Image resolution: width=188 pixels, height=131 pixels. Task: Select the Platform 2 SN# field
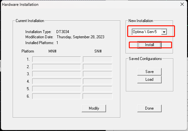point(98,67)
